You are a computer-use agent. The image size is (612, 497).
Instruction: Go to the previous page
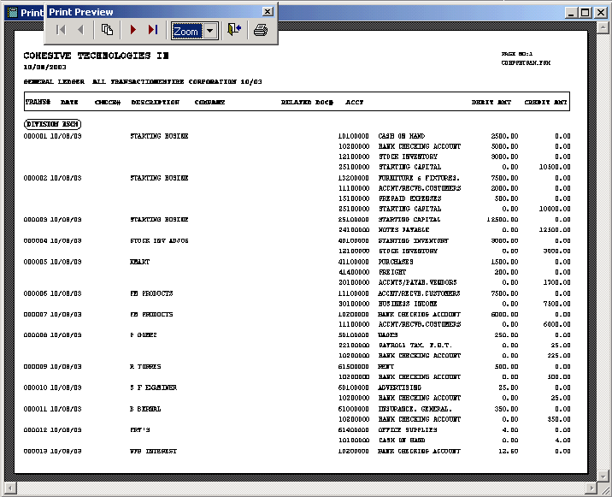coord(80,30)
